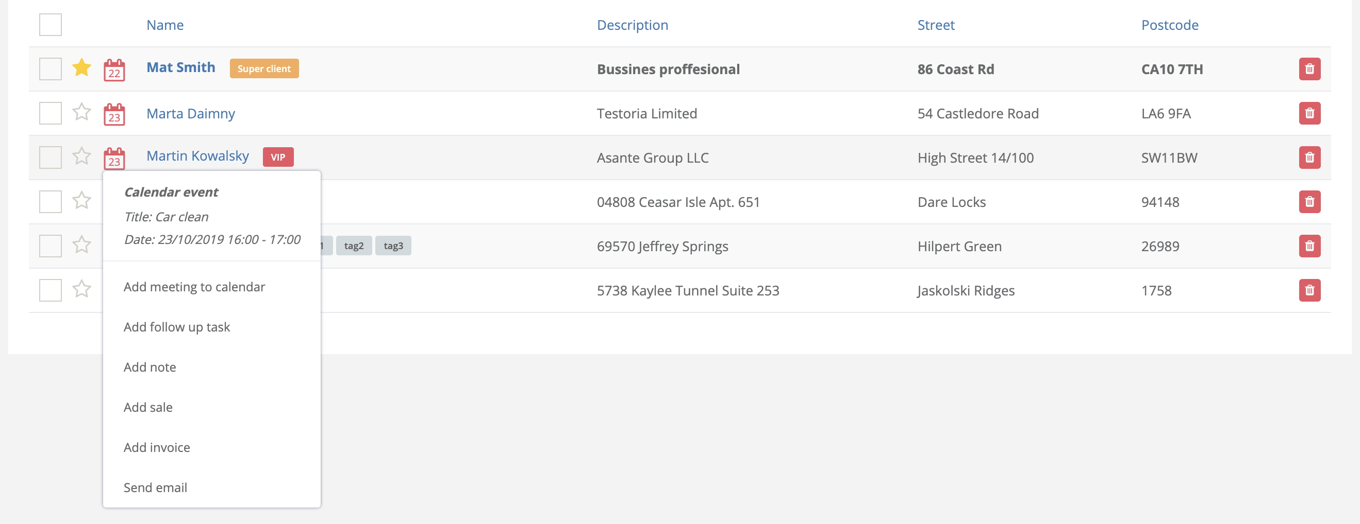Star the Marta Daimny contact
The height and width of the screenshot is (524, 1360).
(82, 112)
